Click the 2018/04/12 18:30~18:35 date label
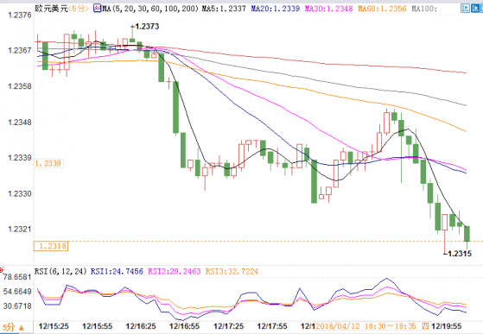 pos(366,326)
